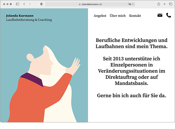Toggle the Safari sidebar icon
Image resolution: width=175 pixels, height=129 pixels.
(x=17, y=4)
